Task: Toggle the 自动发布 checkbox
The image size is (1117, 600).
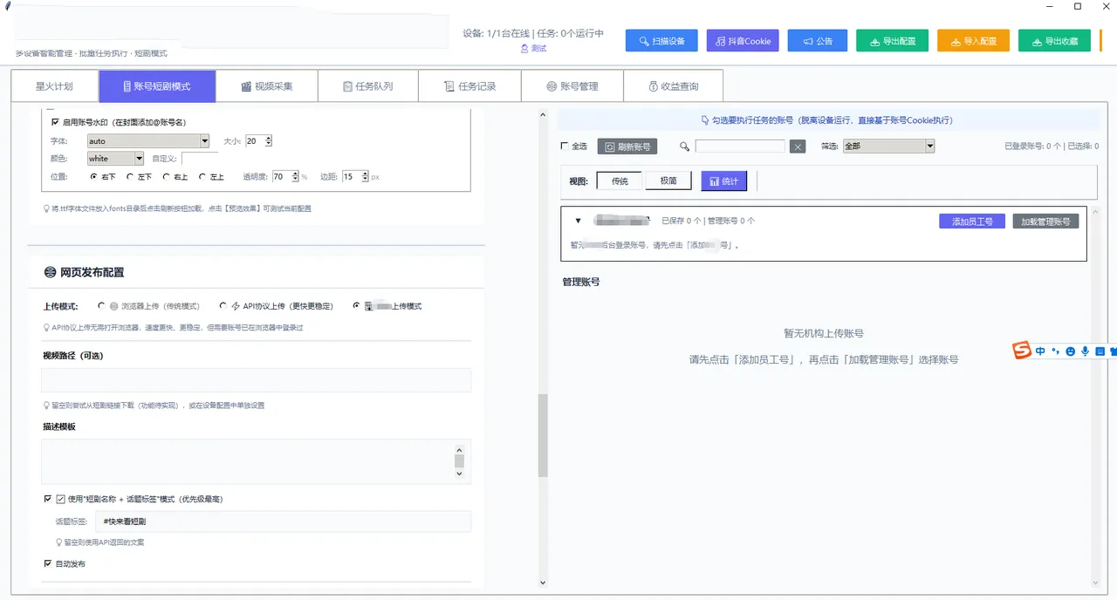Action: [x=48, y=564]
